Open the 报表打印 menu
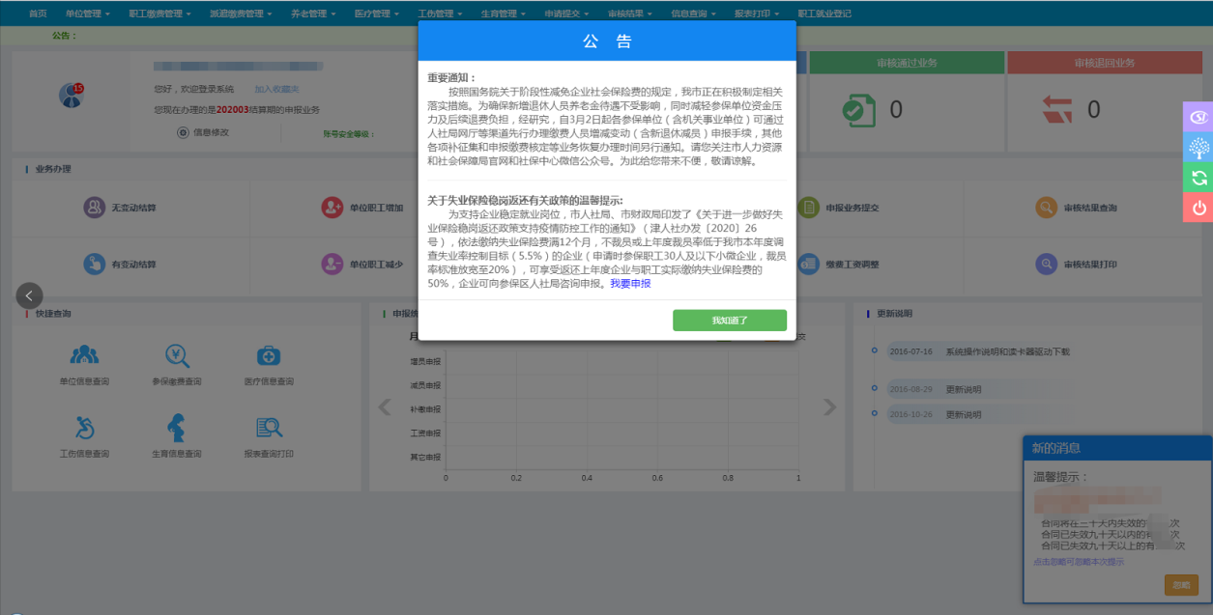Screen dimensions: 1213x615 [758, 14]
